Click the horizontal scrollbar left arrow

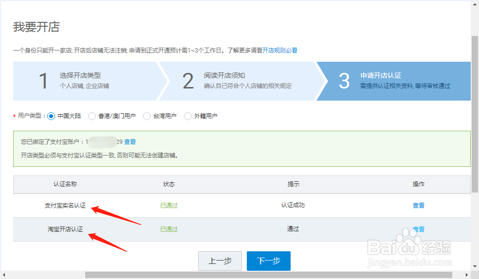(4, 275)
